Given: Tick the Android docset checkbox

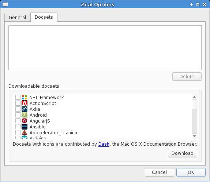Looking at the screenshot, I should (18, 115).
